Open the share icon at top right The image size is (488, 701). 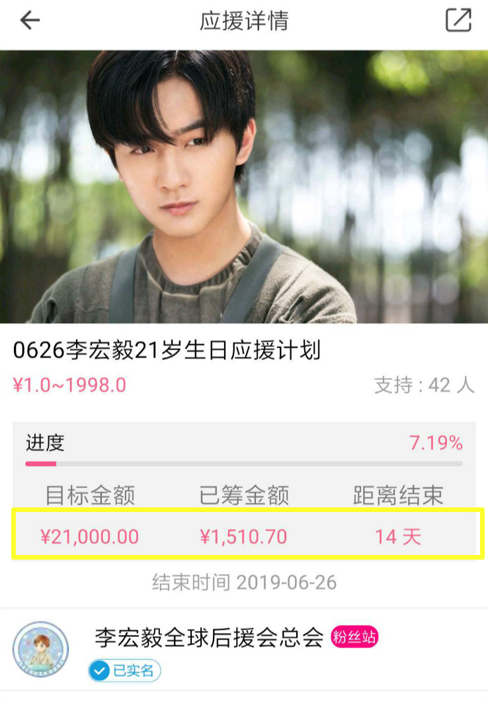458,20
